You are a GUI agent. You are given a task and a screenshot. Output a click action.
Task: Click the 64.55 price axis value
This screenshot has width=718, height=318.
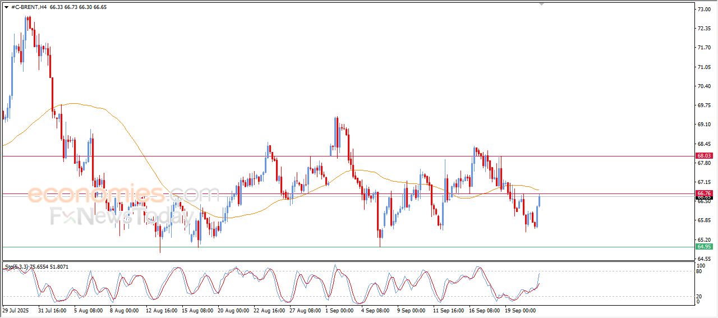pos(704,259)
